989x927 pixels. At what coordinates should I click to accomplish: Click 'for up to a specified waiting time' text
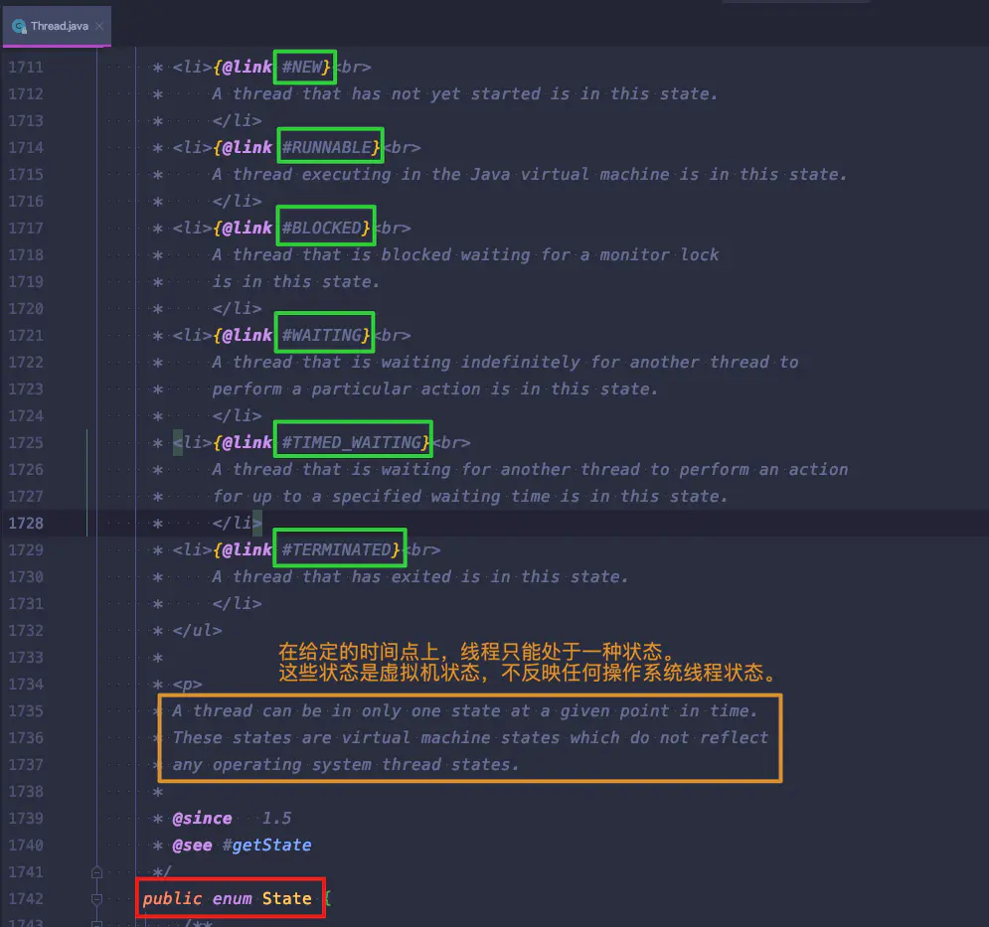coord(382,497)
